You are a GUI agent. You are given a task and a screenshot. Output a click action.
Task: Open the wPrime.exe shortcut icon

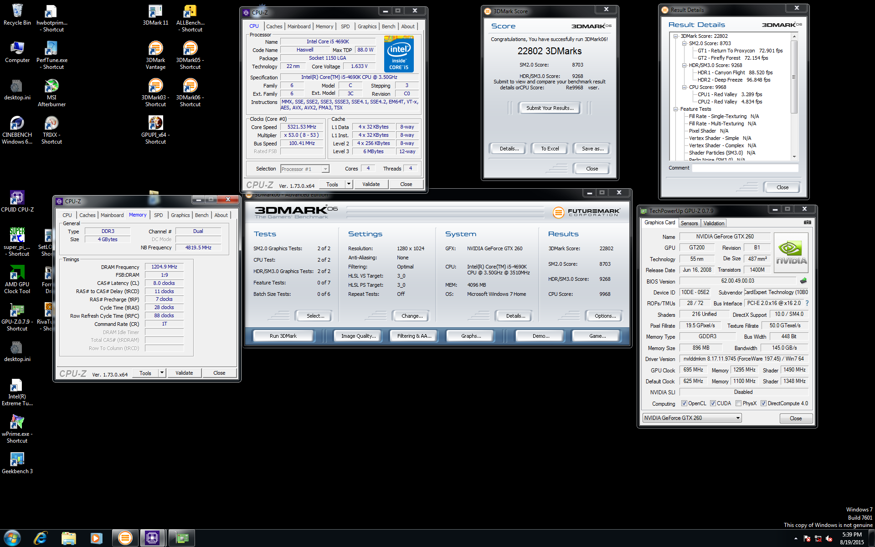pos(17,429)
